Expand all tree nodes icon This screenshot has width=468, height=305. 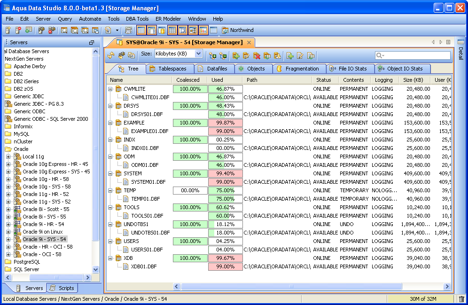coord(212,55)
